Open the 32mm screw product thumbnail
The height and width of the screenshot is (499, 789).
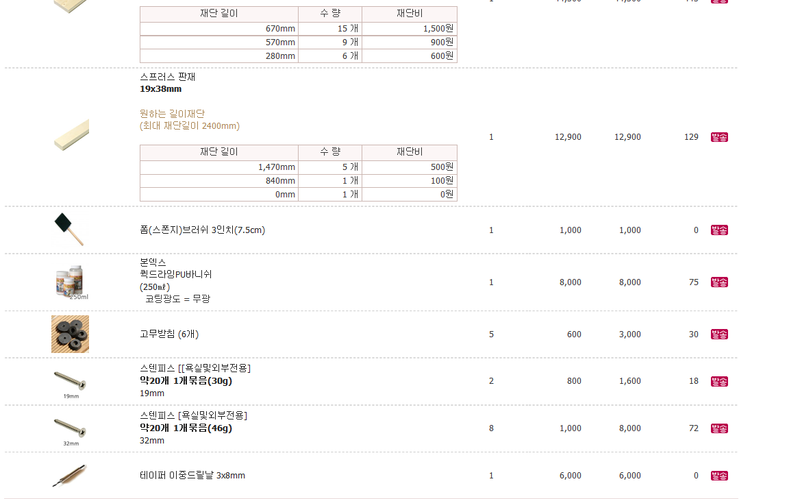[70, 431]
